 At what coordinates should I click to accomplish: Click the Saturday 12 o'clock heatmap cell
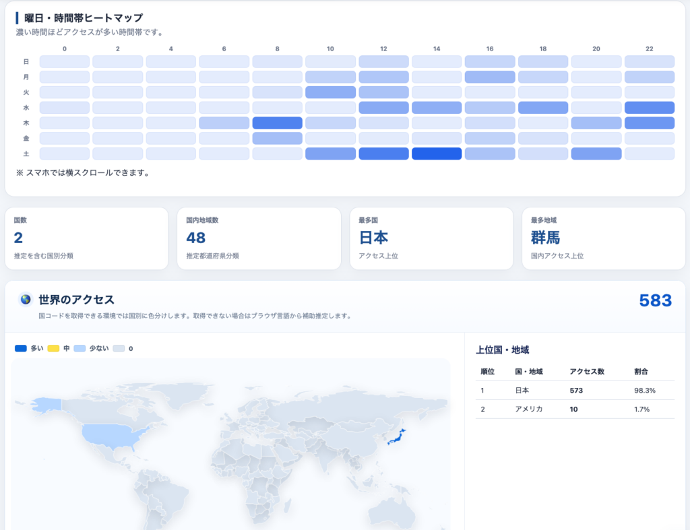[383, 154]
